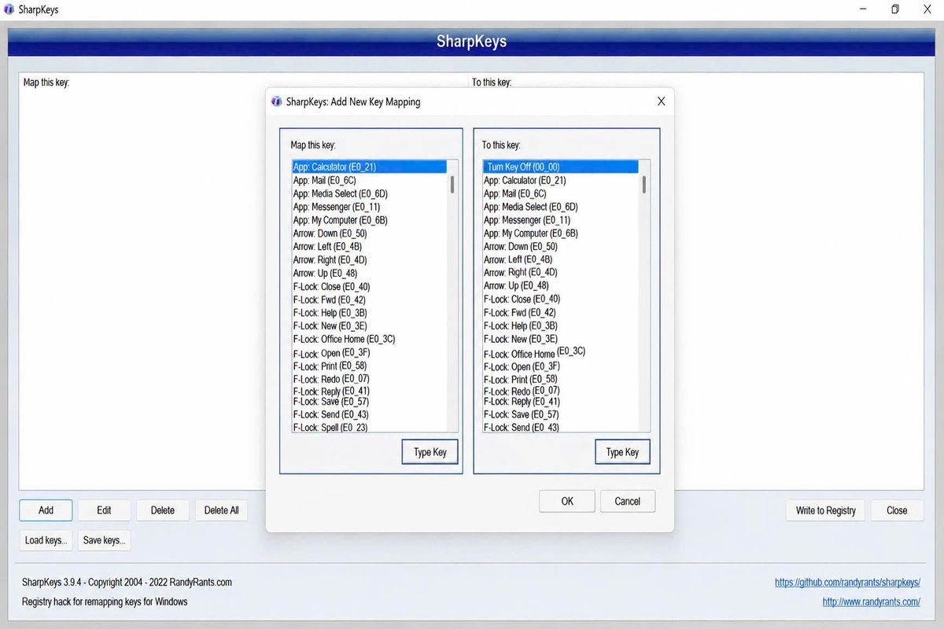The image size is (944, 629).
Task: Click the SharpKeys icon in the dialog title bar
Action: (276, 101)
